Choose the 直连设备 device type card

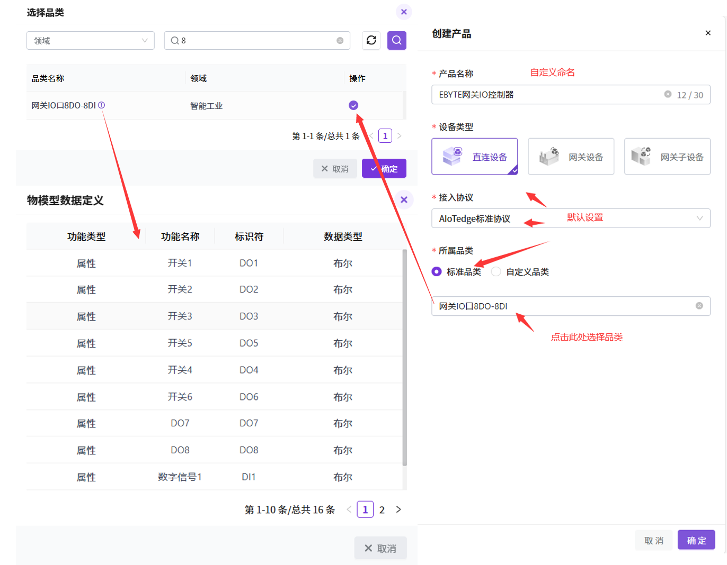[x=474, y=157]
